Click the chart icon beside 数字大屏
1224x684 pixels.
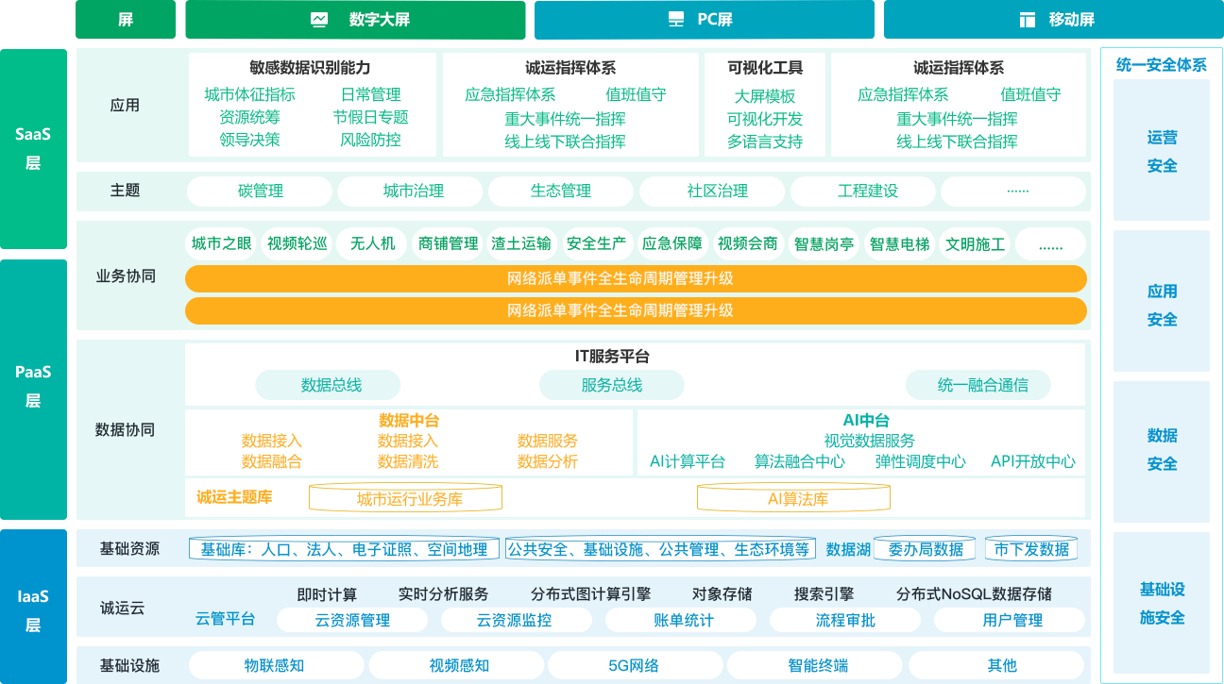tap(319, 20)
